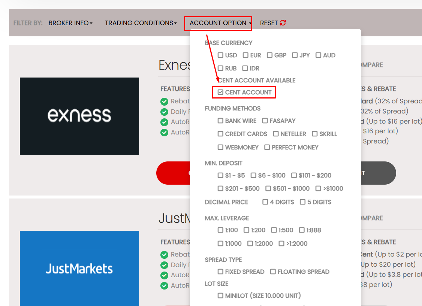Screen dimensions: 422x306
Task: Tick the Minilot lot size checkbox
Action: coord(220,296)
